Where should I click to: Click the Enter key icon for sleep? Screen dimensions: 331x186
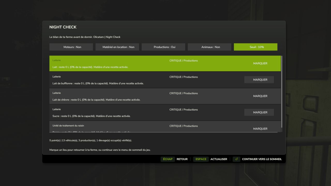(x=236, y=159)
